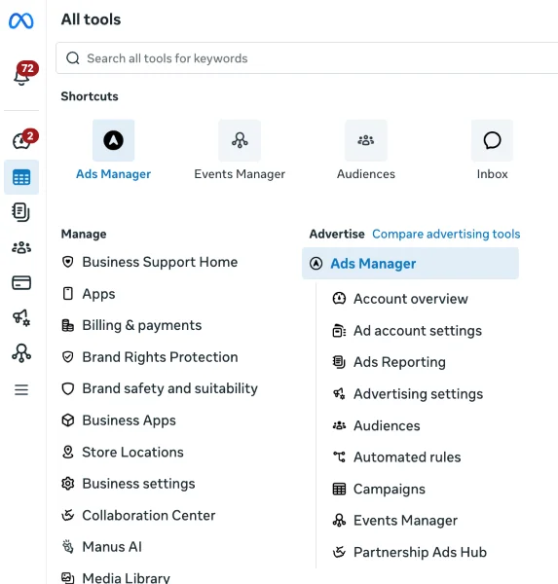
Task: Click Billing & payments icon
Action: (67, 325)
